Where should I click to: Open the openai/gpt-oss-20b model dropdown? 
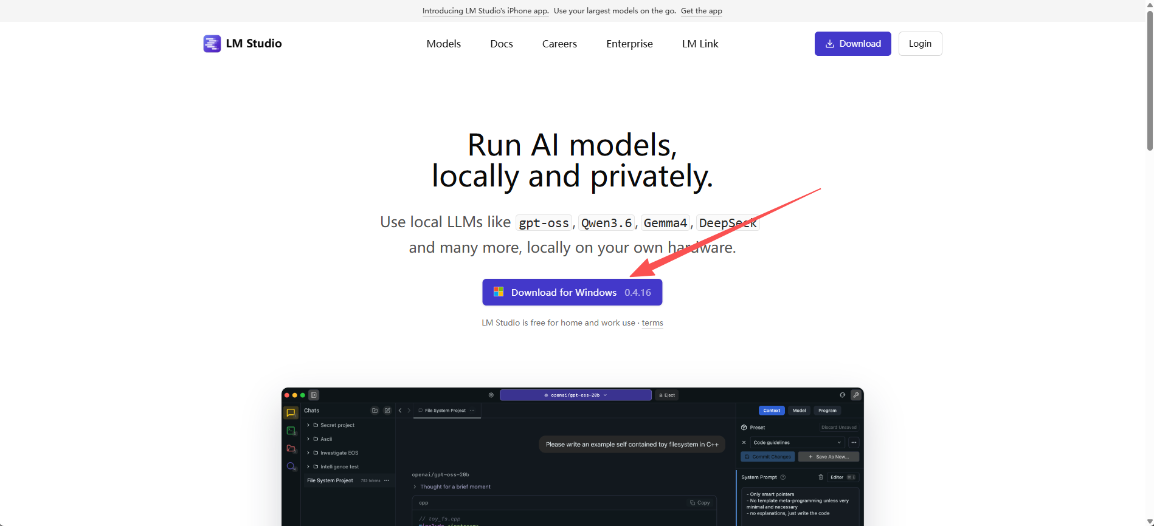(575, 395)
